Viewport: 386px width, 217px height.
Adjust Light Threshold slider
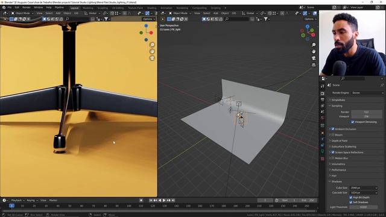[364, 207]
